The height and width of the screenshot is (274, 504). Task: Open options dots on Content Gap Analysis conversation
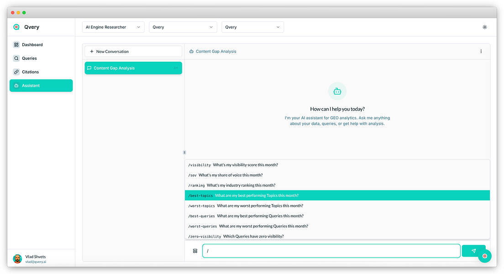(x=176, y=68)
